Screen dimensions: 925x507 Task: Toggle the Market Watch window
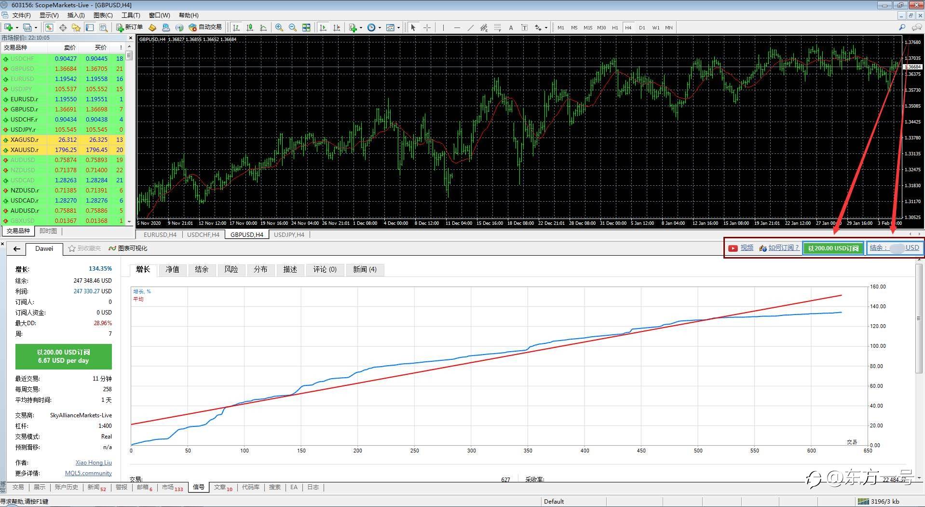[x=49, y=27]
